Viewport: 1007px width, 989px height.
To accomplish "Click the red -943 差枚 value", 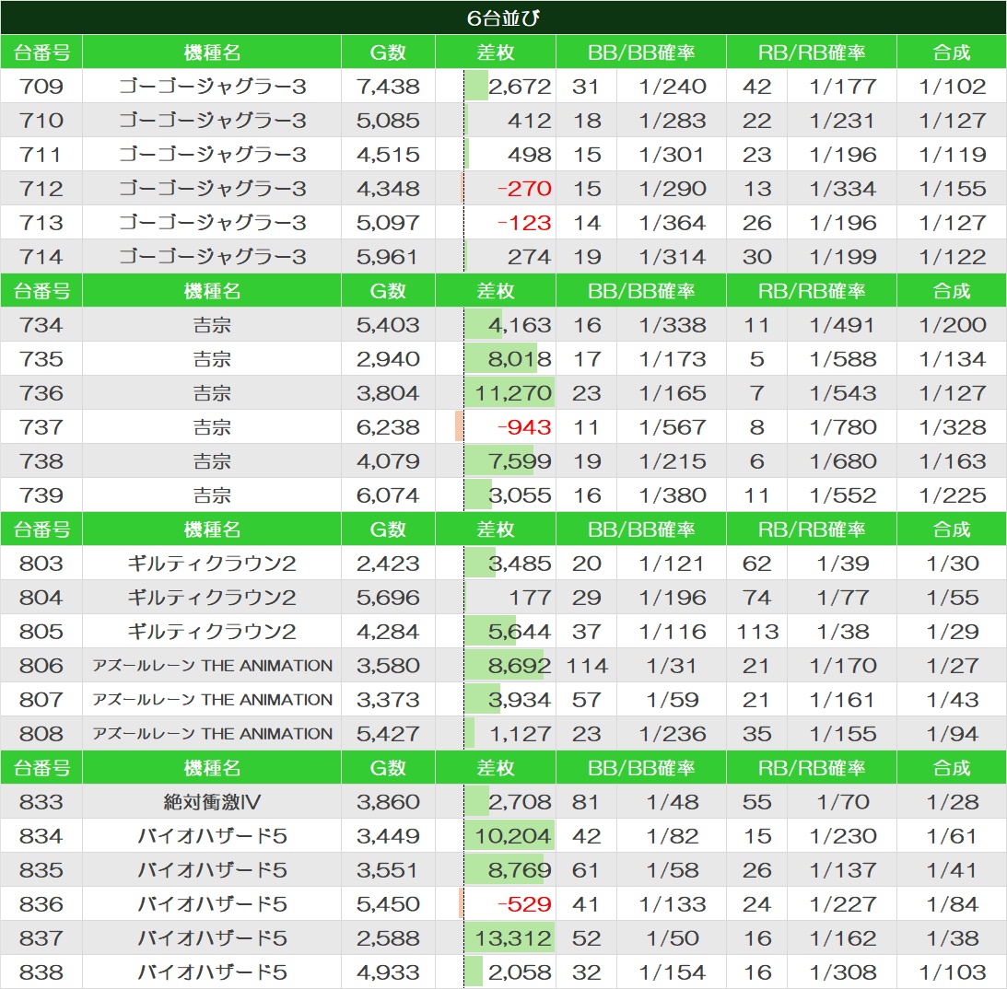I will [524, 426].
